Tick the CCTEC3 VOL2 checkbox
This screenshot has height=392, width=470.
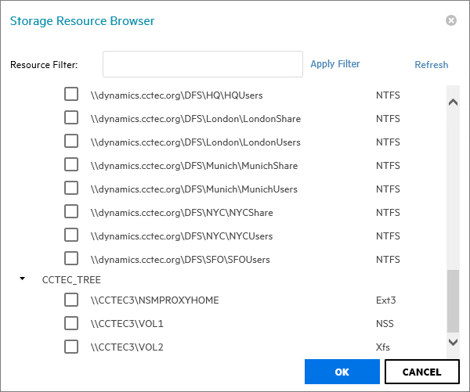(x=71, y=347)
